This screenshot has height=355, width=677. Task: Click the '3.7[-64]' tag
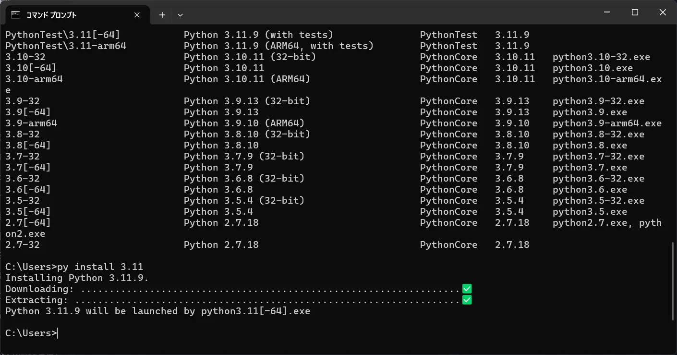point(28,167)
